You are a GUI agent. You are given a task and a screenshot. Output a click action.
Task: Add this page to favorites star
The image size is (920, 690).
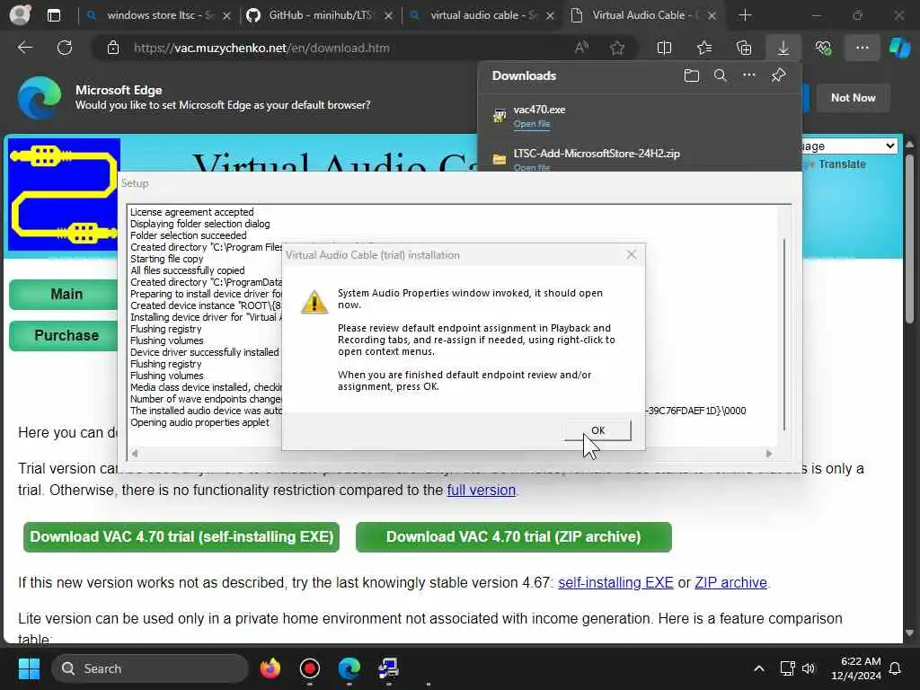(616, 49)
